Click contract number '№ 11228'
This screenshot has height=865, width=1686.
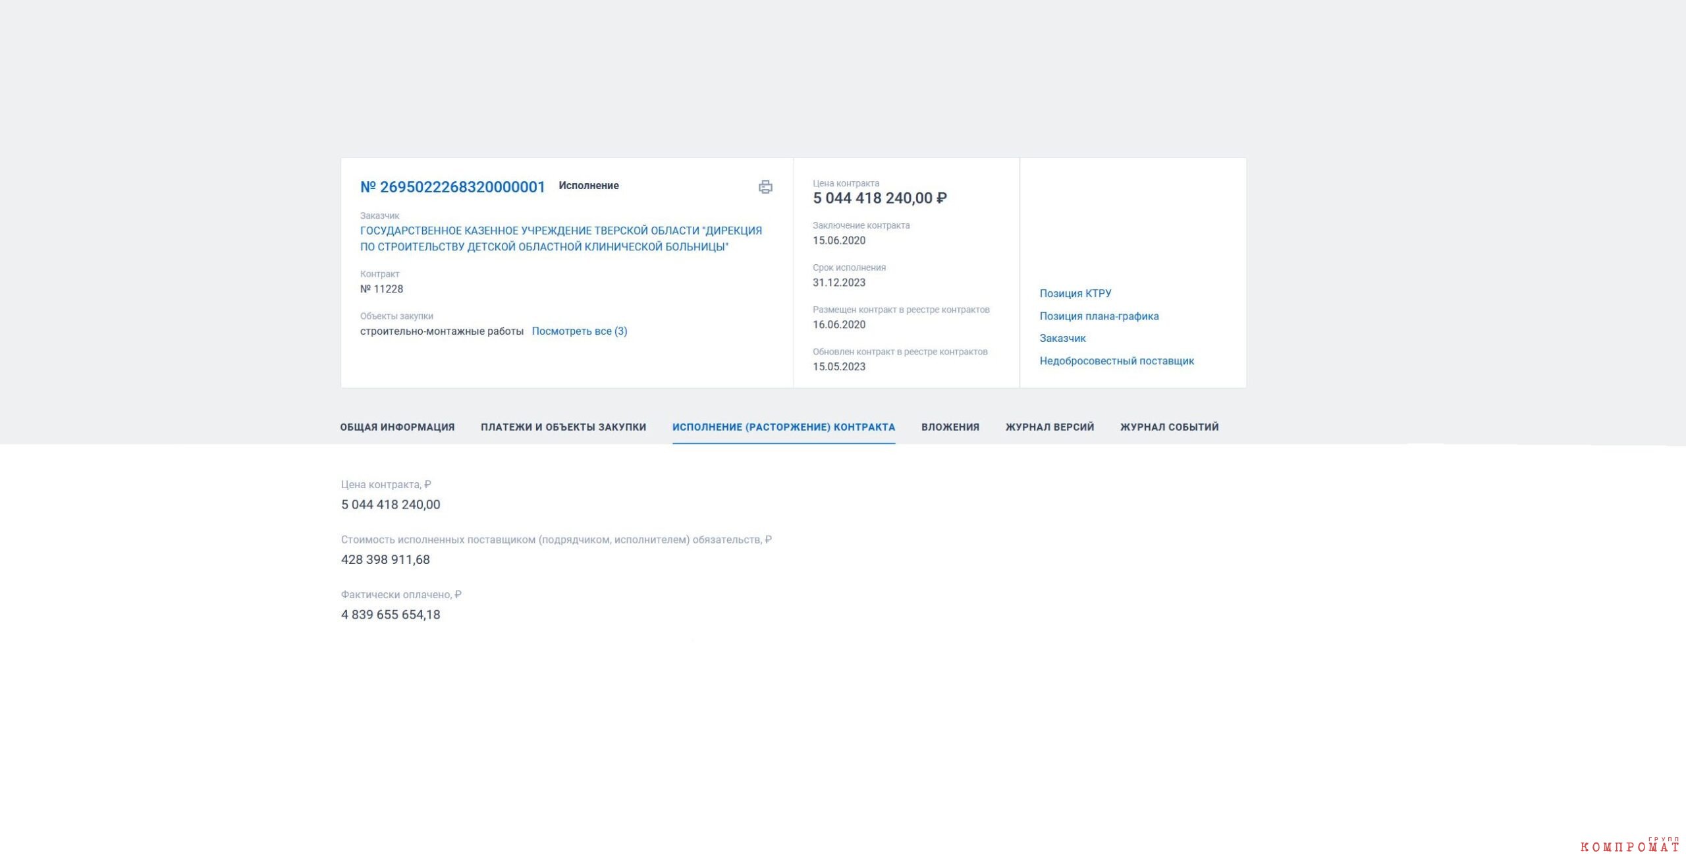pyautogui.click(x=382, y=289)
